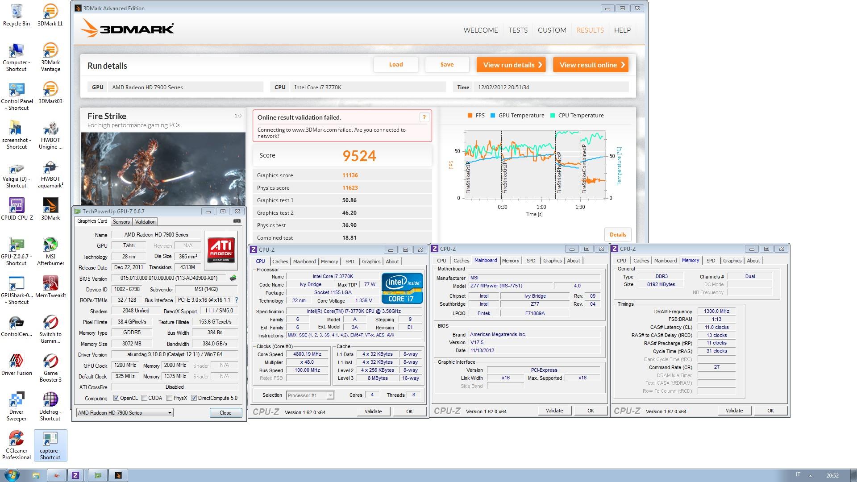This screenshot has width=857, height=482.
Task: Click the Bus Interface question mark icon
Action: pos(237,300)
